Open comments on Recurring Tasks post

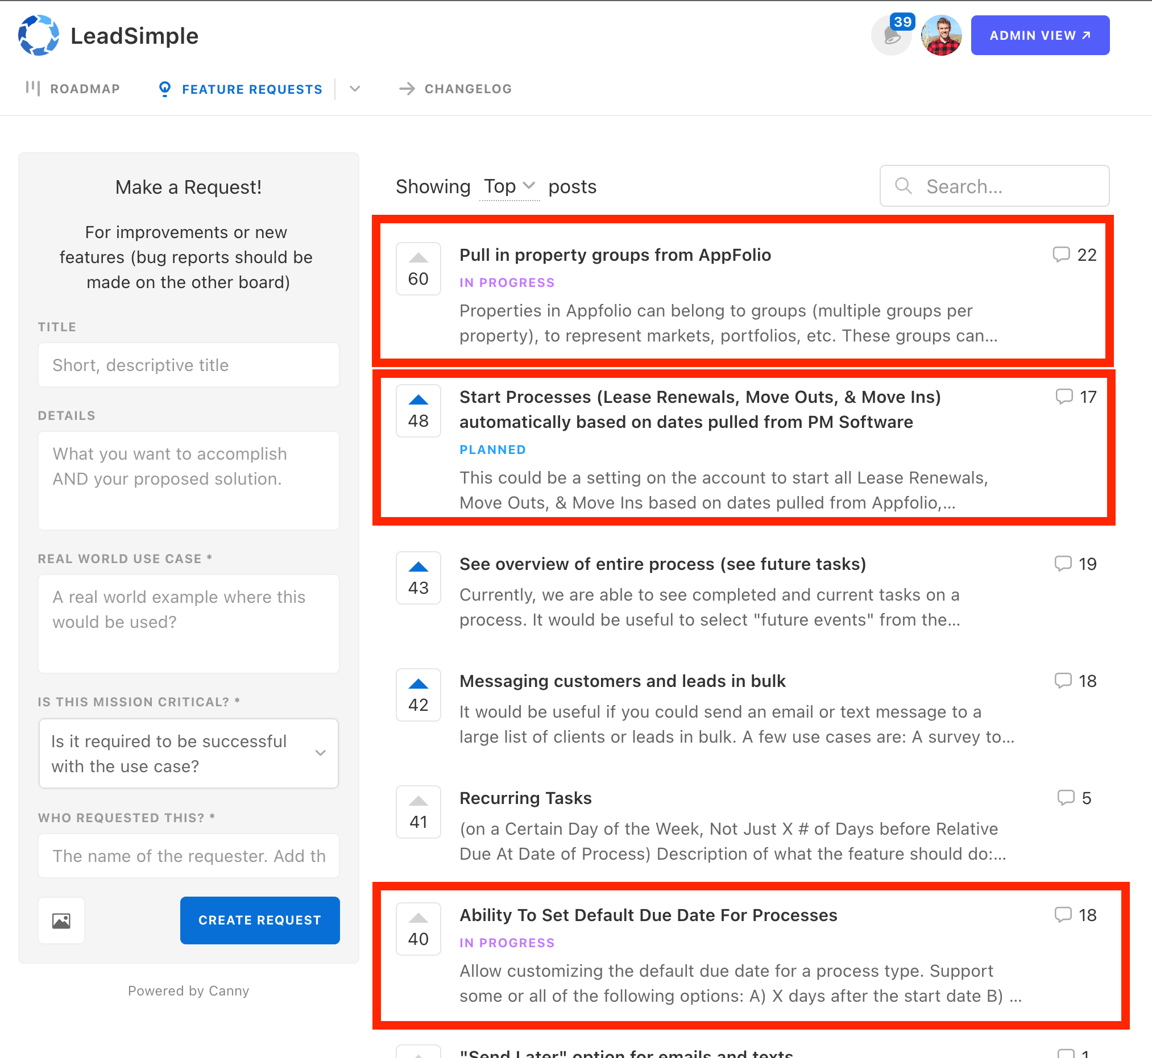tap(1074, 798)
